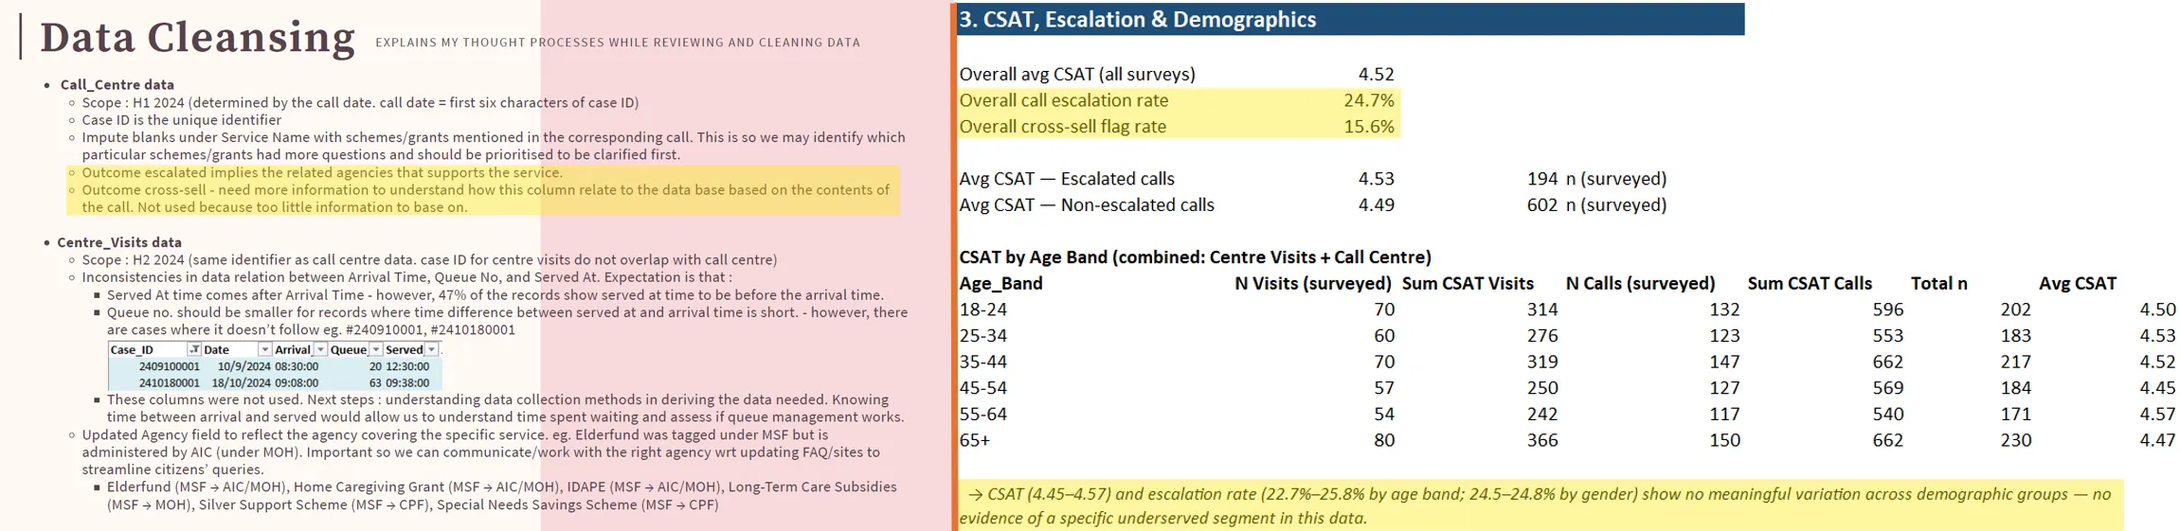Click the arrival time 09:08:00
The width and height of the screenshot is (2180, 531).
[297, 383]
